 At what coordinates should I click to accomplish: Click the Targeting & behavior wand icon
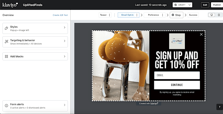point(7,42)
